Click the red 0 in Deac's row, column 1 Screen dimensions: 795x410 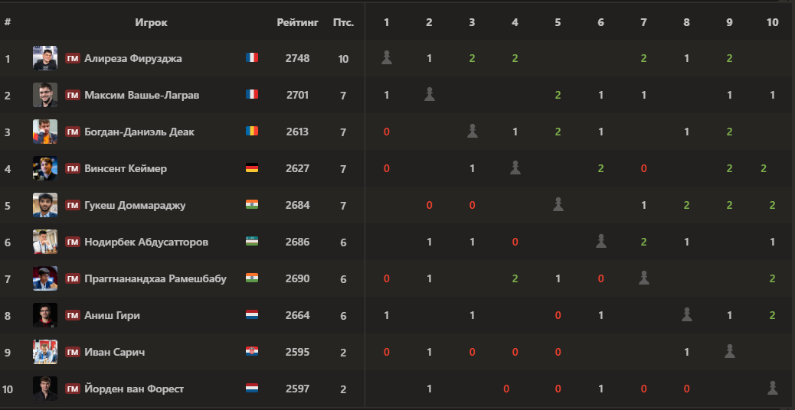tap(386, 132)
